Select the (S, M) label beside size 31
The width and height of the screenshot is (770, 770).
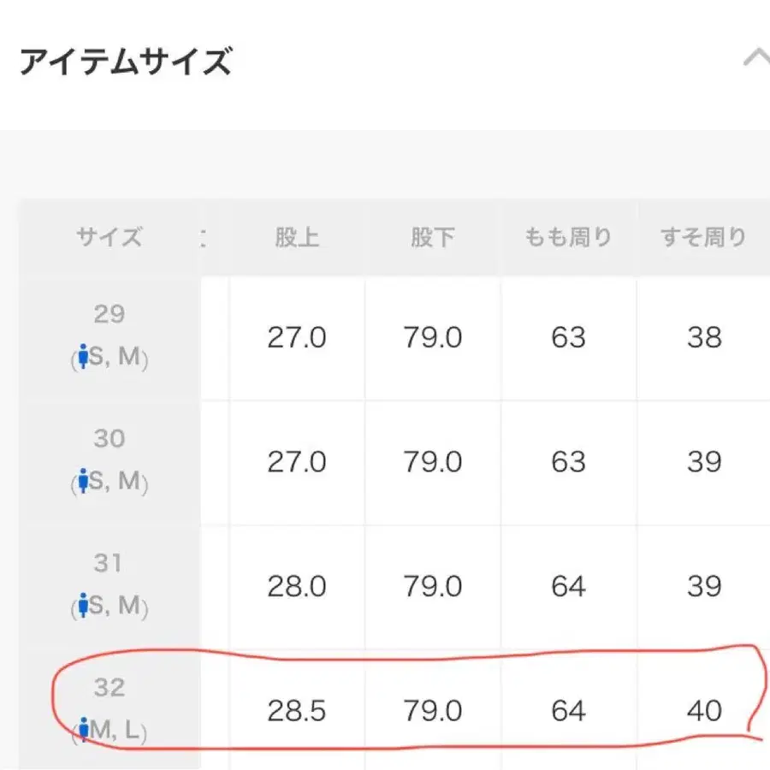pyautogui.click(x=110, y=607)
